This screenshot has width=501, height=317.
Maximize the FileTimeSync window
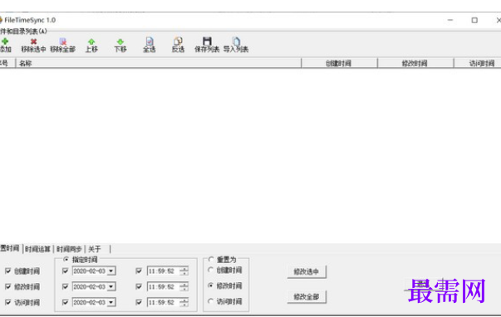coord(474,20)
